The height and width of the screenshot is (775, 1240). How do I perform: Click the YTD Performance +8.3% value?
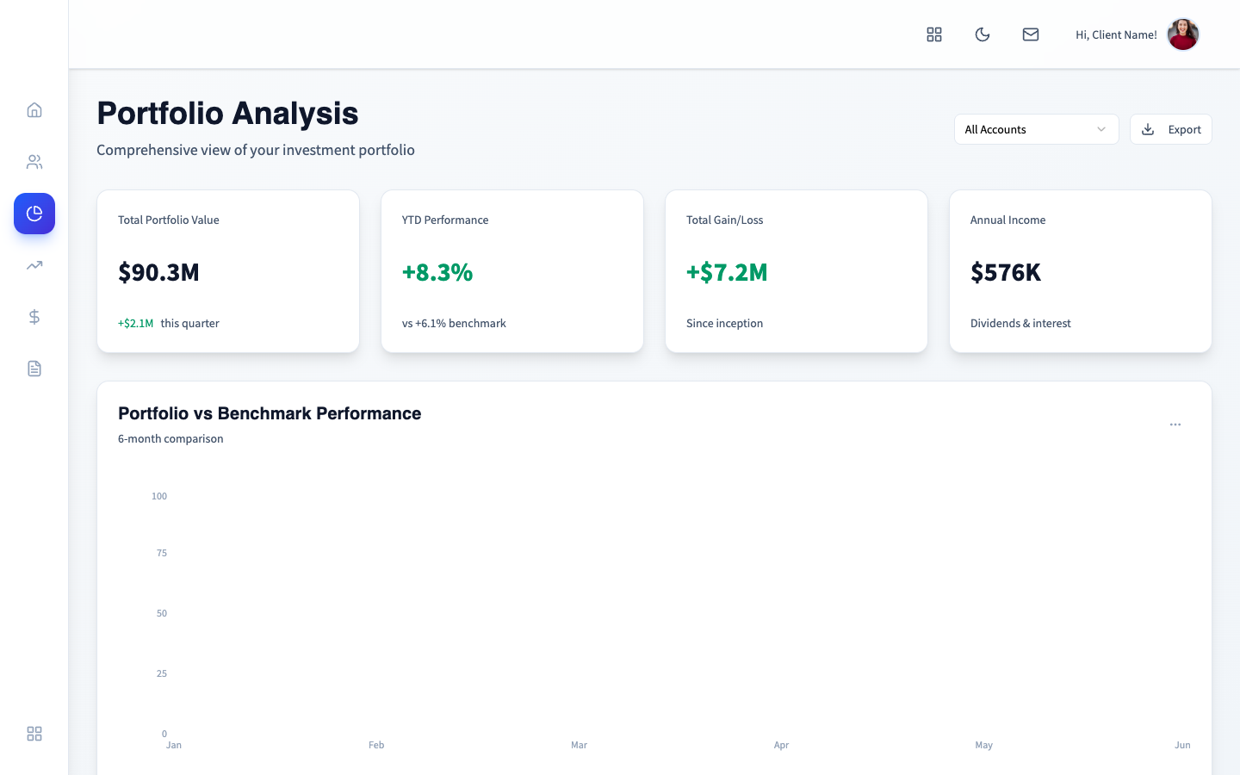click(x=437, y=272)
